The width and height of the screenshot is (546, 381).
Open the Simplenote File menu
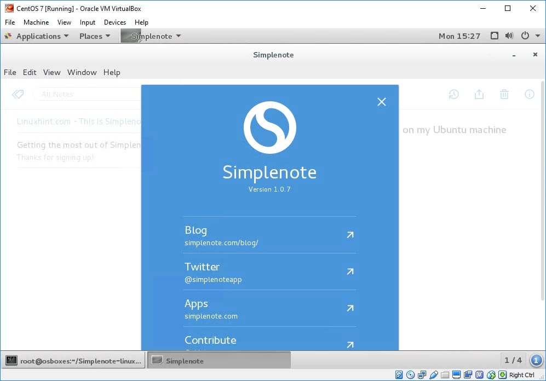(10, 72)
